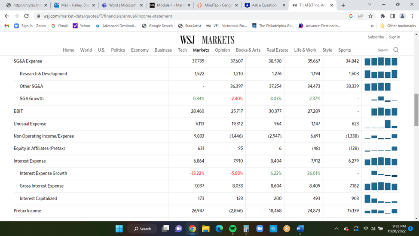The height and width of the screenshot is (236, 419).
Task: Open the Gmail M bookmark icon
Action: (x=7, y=26)
